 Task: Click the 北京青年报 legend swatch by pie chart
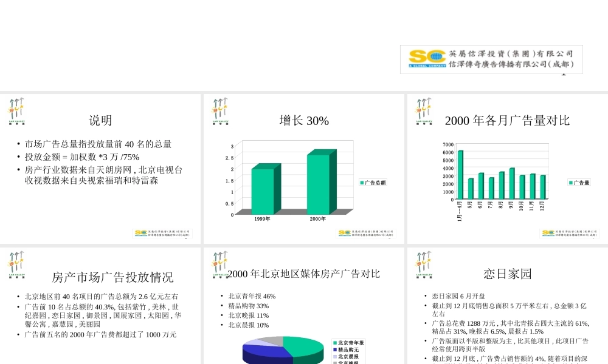click(334, 343)
